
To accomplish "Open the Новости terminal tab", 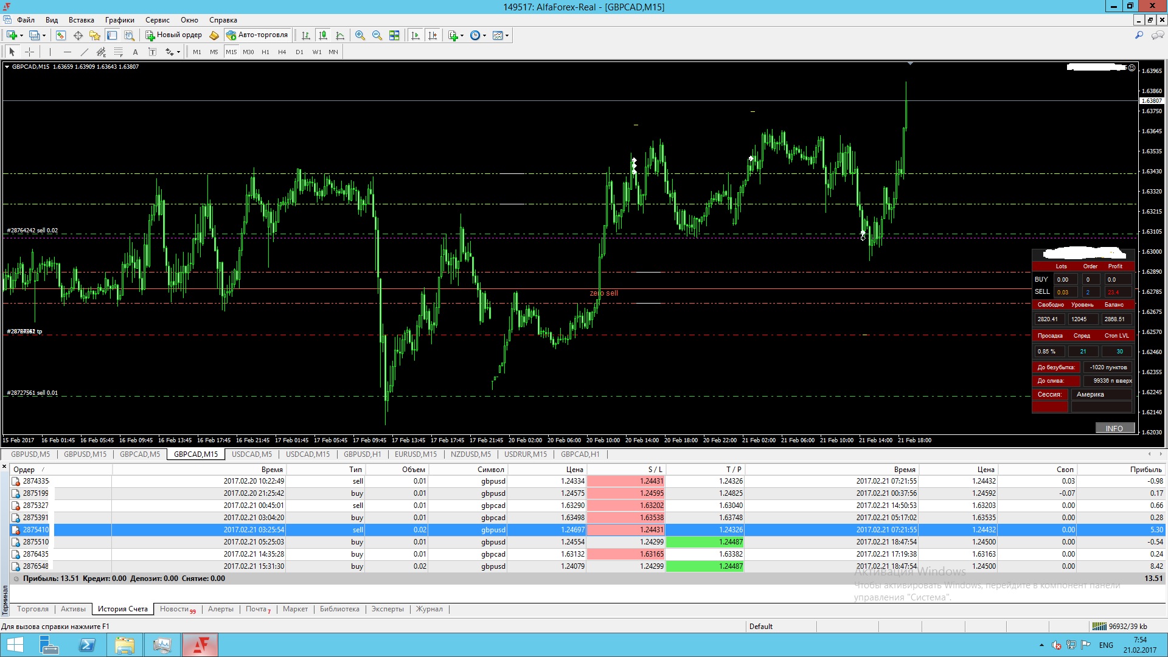I will point(177,609).
